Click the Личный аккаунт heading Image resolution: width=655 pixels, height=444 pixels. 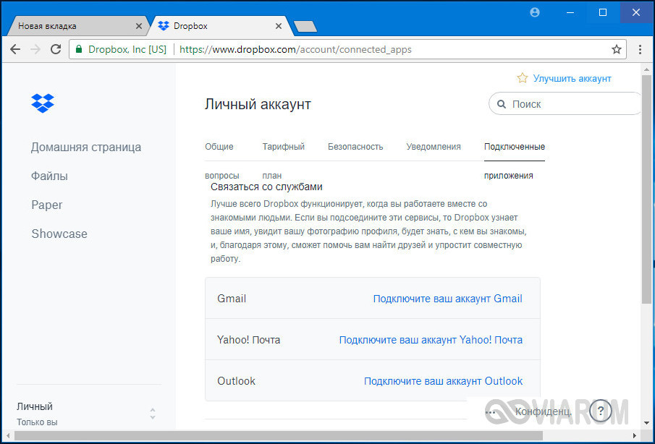(258, 104)
